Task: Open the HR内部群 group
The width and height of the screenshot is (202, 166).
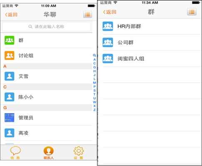Action: tap(150, 26)
